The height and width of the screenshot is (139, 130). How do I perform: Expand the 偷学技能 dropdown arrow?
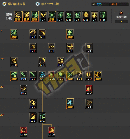(x=121, y=21)
